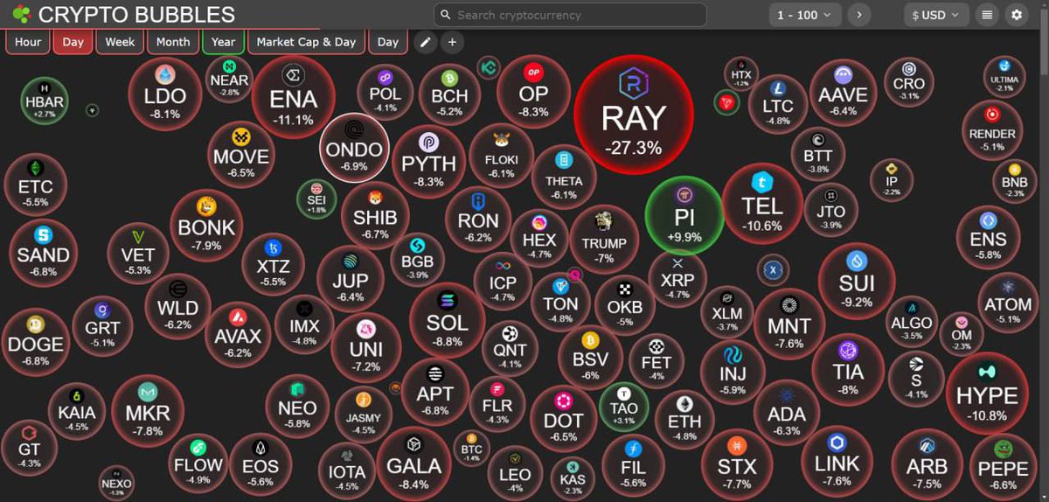The image size is (1049, 502).
Task: Click the TIA bubble
Action: coord(848,370)
